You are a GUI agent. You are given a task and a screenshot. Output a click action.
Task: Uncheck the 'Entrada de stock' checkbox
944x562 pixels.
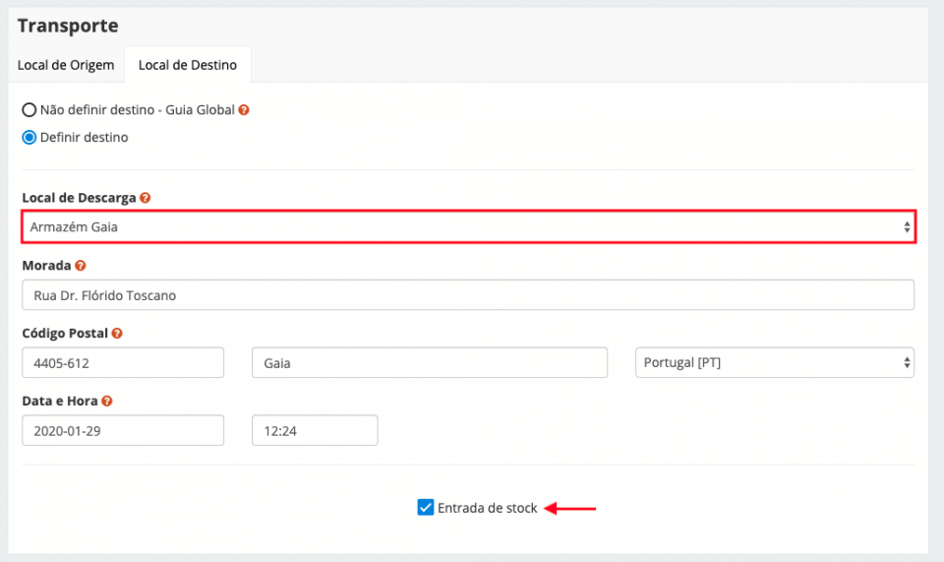(x=426, y=508)
